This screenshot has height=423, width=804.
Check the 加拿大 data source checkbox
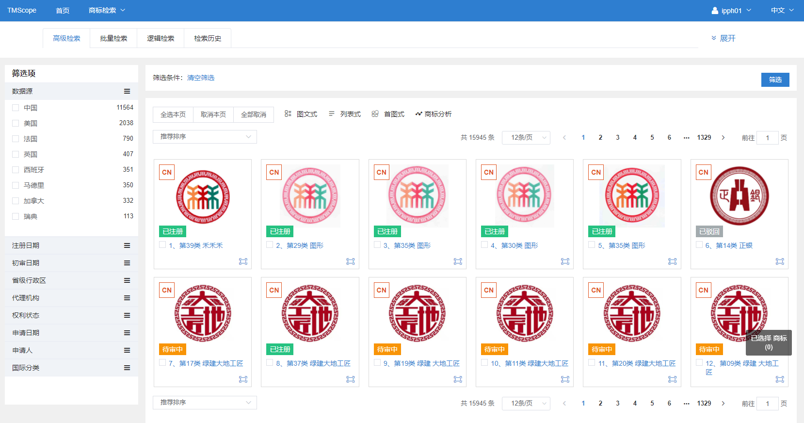(x=16, y=201)
